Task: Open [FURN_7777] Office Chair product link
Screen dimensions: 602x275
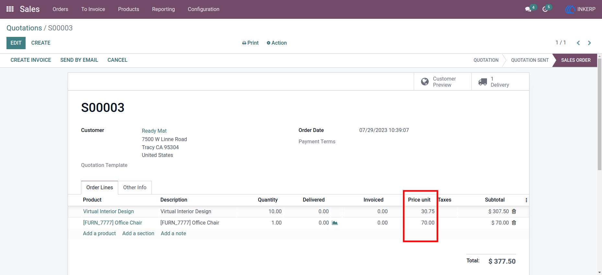Action: coord(112,223)
